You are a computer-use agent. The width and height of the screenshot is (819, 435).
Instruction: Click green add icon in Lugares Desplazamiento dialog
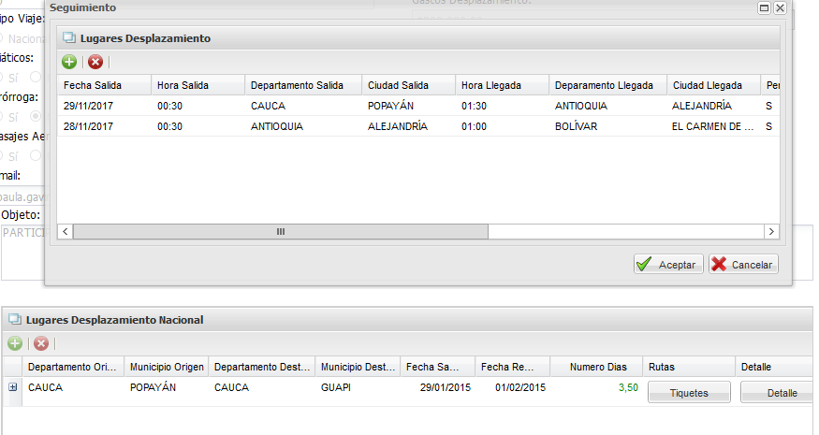69,62
